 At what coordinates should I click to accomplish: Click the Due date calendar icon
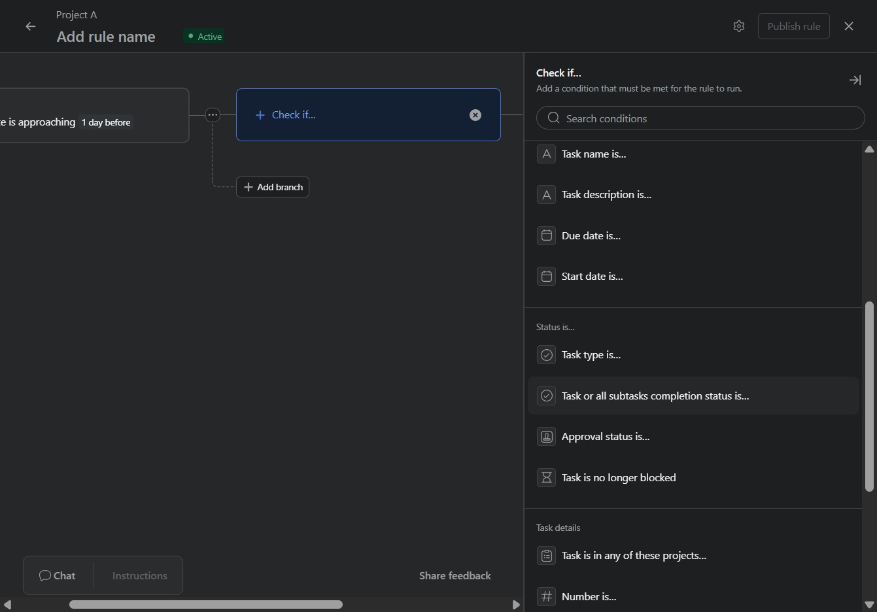coord(547,235)
